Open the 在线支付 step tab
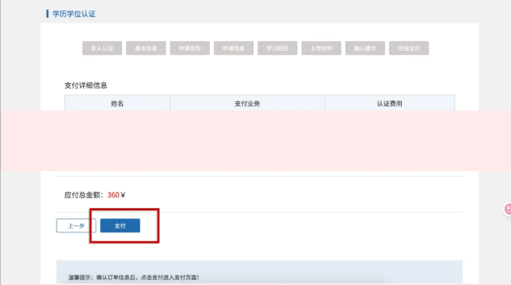 point(409,48)
